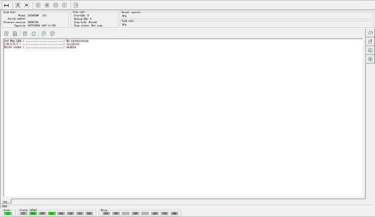
Task: Click the green up-arrow circle icon in sidebar
Action: click(370, 59)
